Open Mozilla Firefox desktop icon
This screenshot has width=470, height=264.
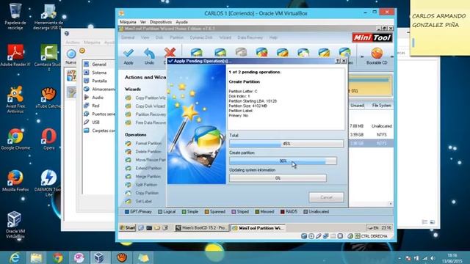click(x=15, y=181)
